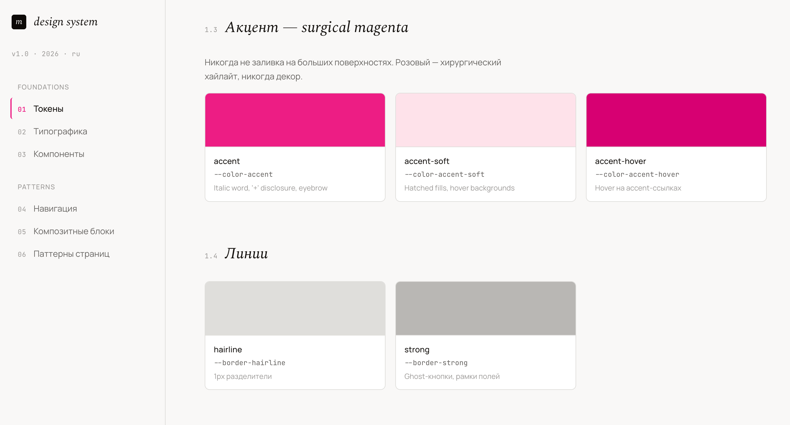The height and width of the screenshot is (425, 790).
Task: Click the '--color-accent' token name
Action: (243, 174)
